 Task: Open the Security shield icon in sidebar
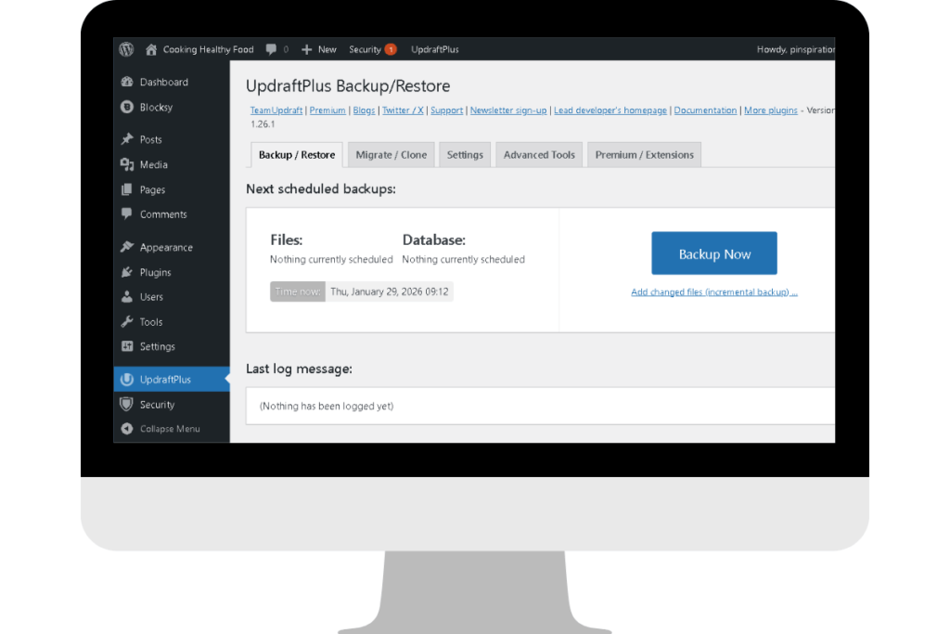[126, 404]
